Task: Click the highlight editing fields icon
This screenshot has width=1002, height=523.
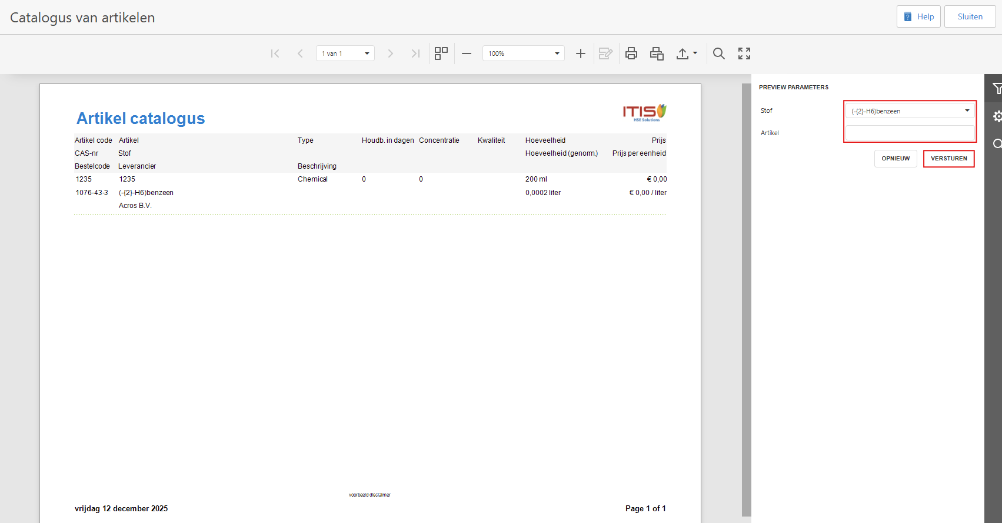Action: point(605,53)
